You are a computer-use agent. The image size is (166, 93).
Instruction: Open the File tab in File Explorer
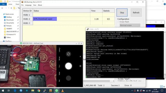[x=3, y=4]
